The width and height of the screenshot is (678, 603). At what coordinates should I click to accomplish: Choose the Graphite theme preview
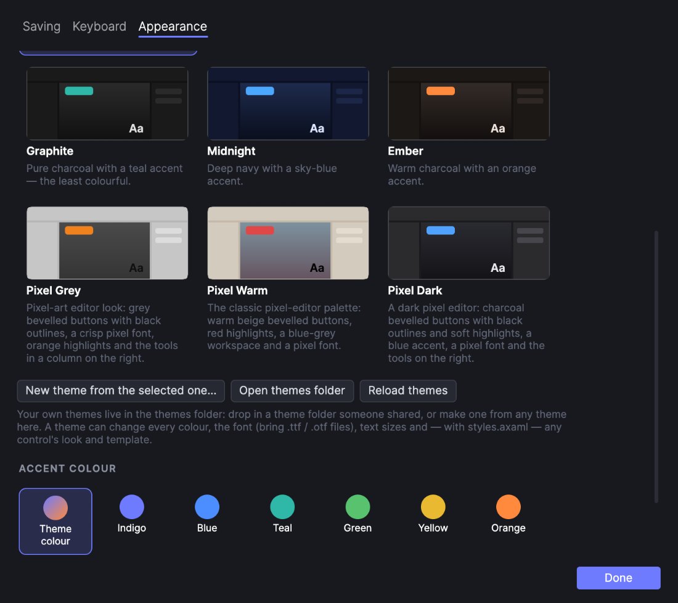tap(107, 104)
